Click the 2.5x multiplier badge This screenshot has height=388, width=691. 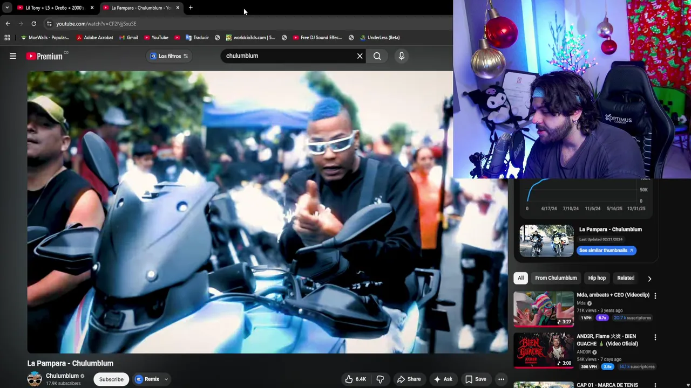pos(608,367)
